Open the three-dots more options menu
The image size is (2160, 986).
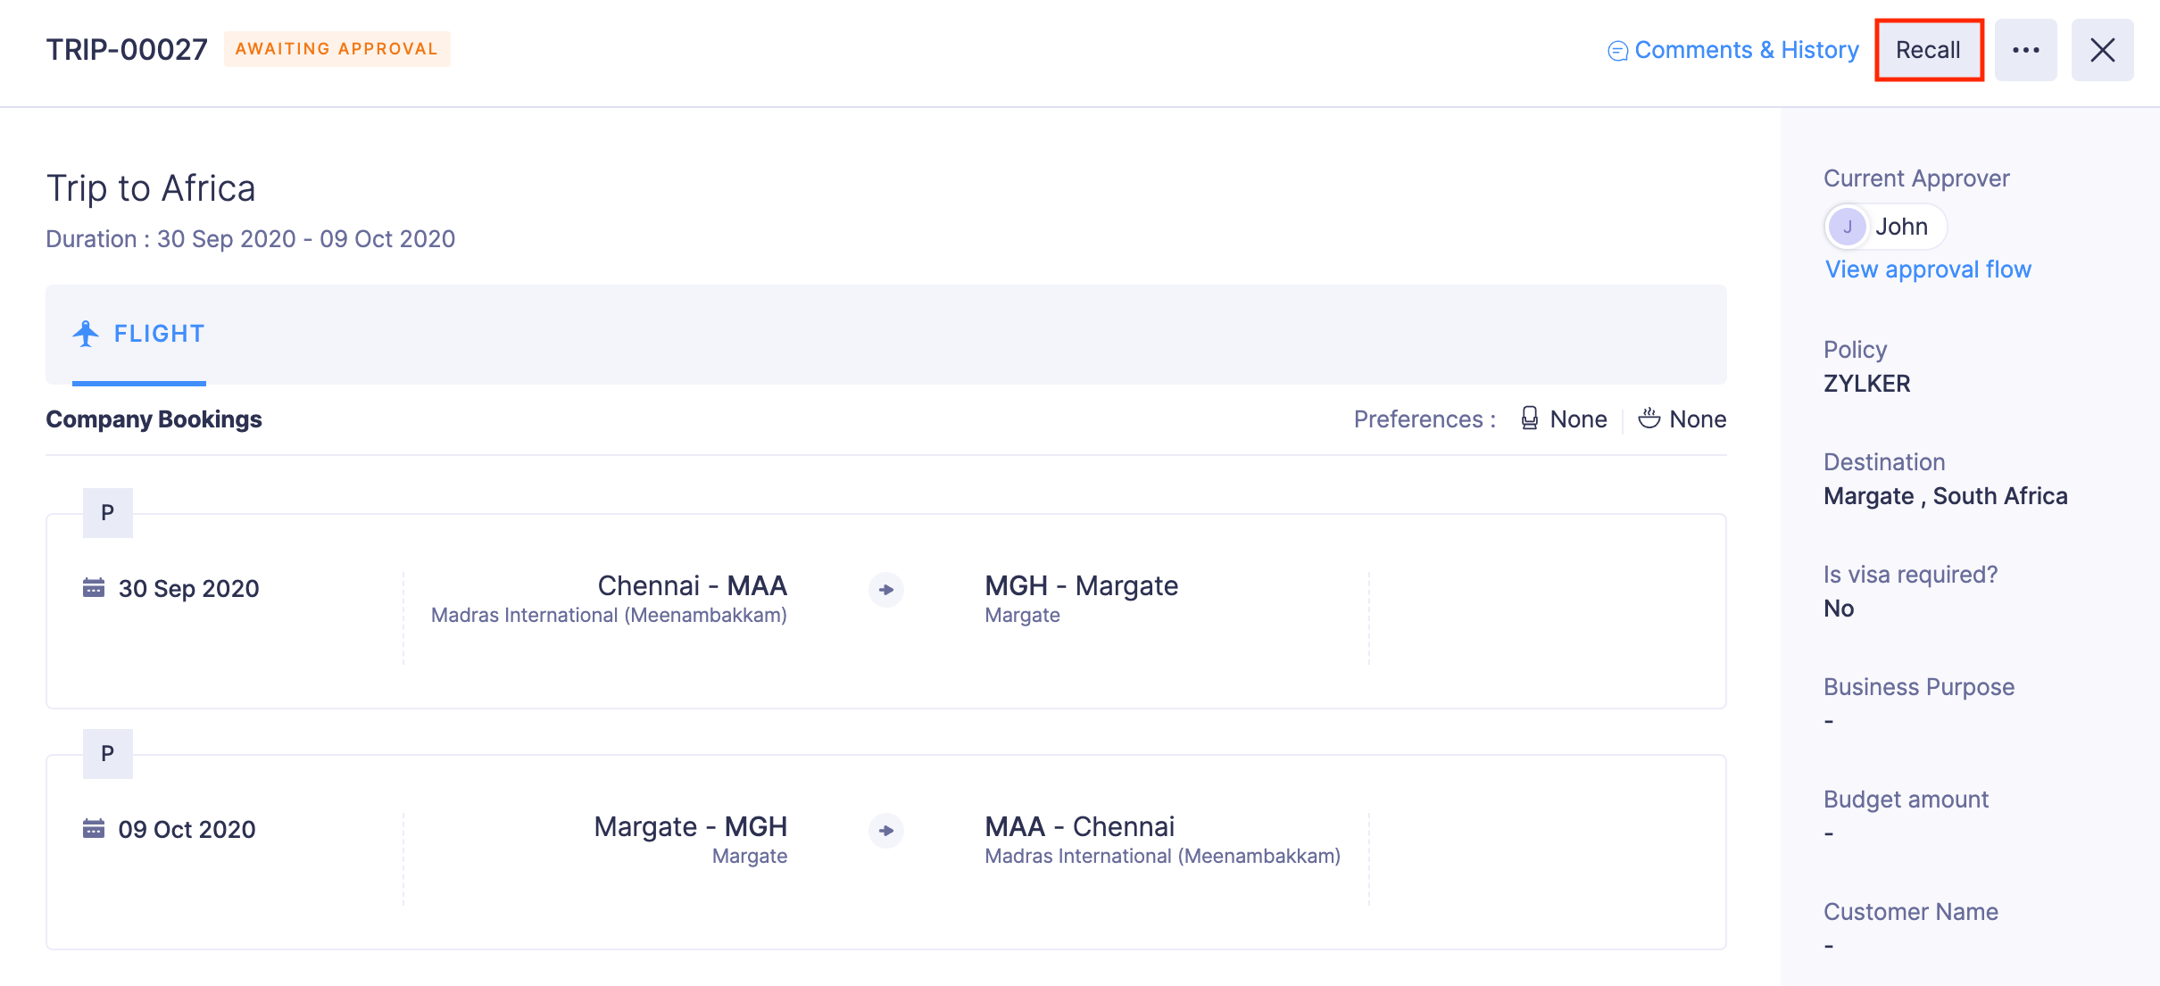pos(2025,50)
